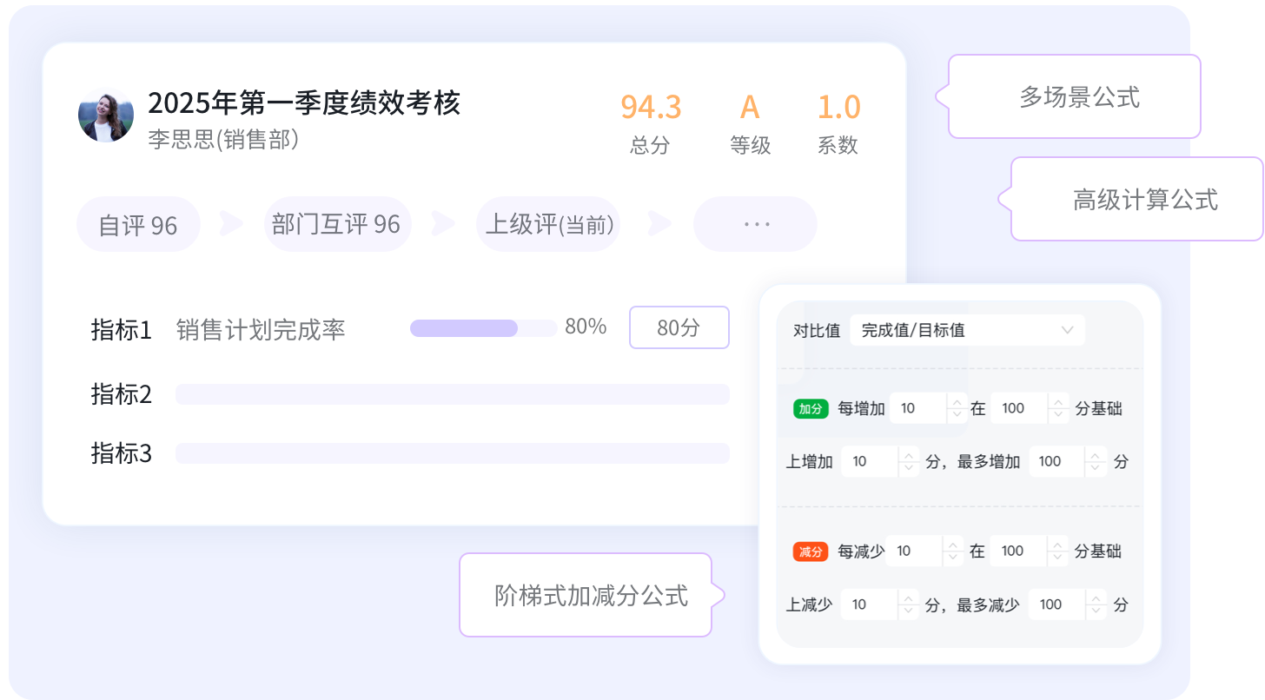
Task: Click the employee avatar photo of 李思思
Action: coord(106,116)
